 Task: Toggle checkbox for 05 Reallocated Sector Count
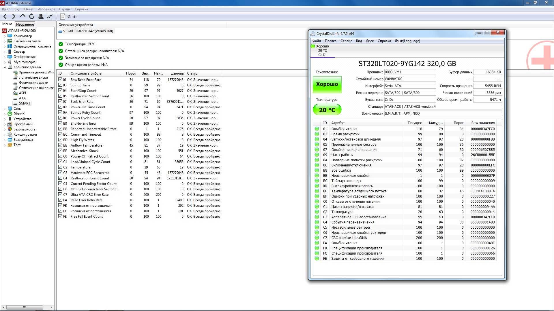[60, 96]
